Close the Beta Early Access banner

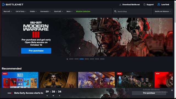coord(172,90)
